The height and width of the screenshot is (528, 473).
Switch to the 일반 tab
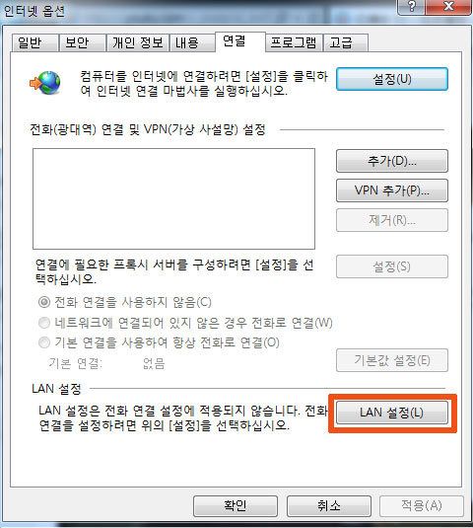coord(34,43)
